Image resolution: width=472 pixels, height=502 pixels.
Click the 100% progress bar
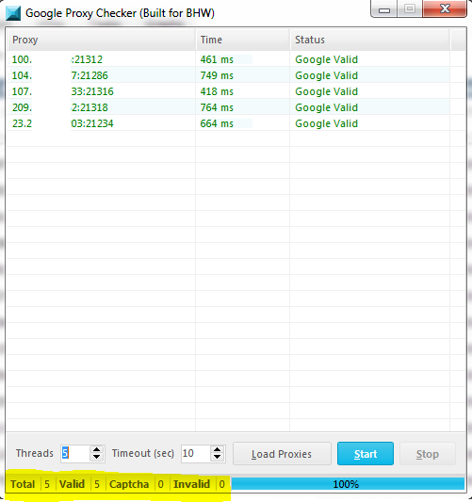[x=348, y=484]
